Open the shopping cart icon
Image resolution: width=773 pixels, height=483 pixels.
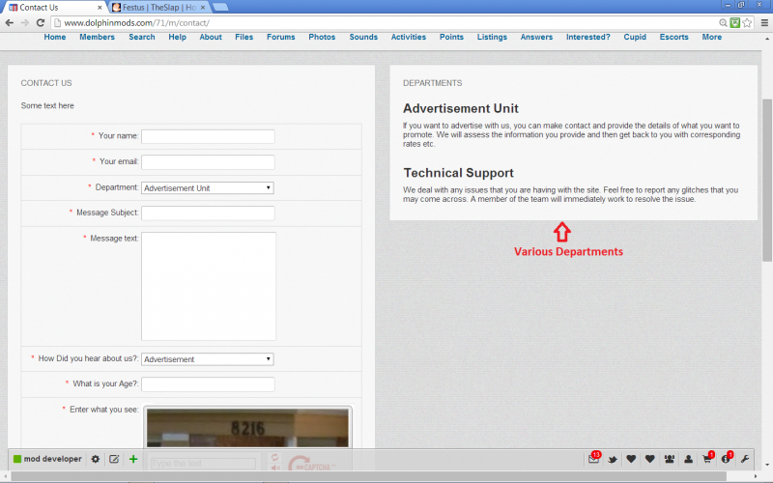click(708, 458)
